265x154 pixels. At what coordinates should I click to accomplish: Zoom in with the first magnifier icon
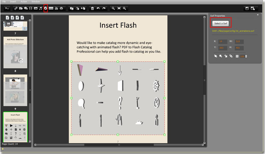pyautogui.click(x=113, y=8)
